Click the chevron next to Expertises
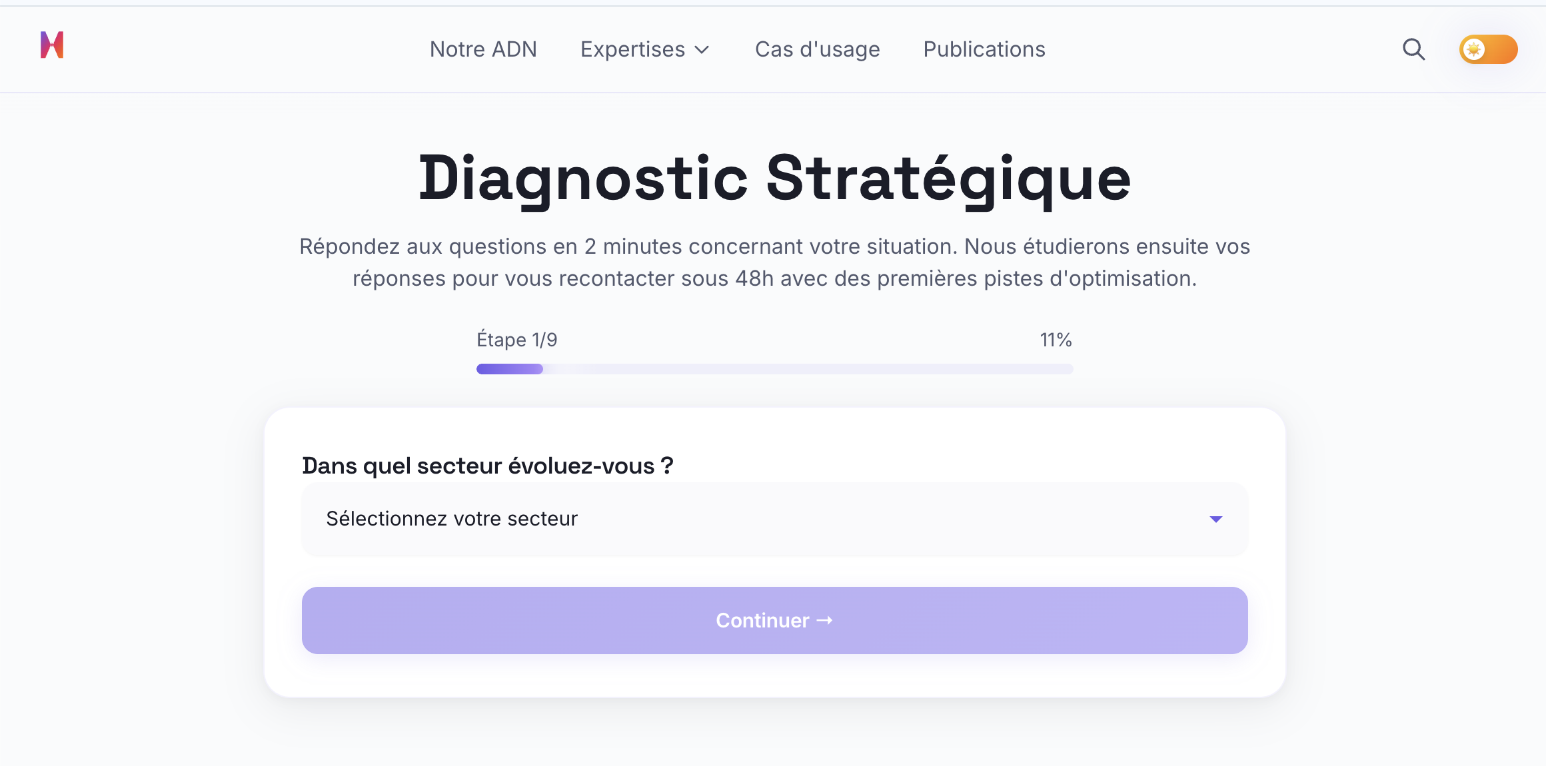Viewport: 1546px width, 766px height. tap(703, 50)
